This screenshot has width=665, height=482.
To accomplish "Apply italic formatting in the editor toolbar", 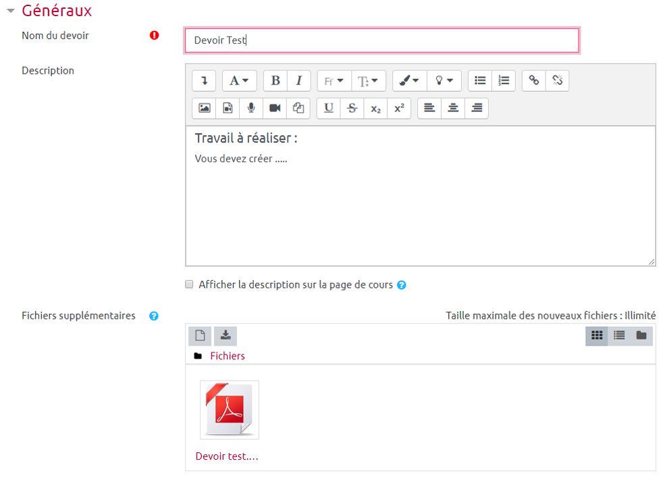I will (298, 81).
